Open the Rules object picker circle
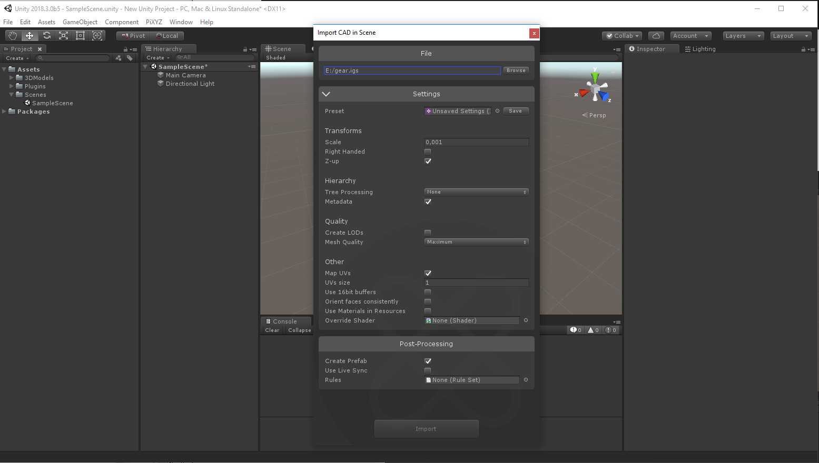Image resolution: width=819 pixels, height=463 pixels. [526, 380]
